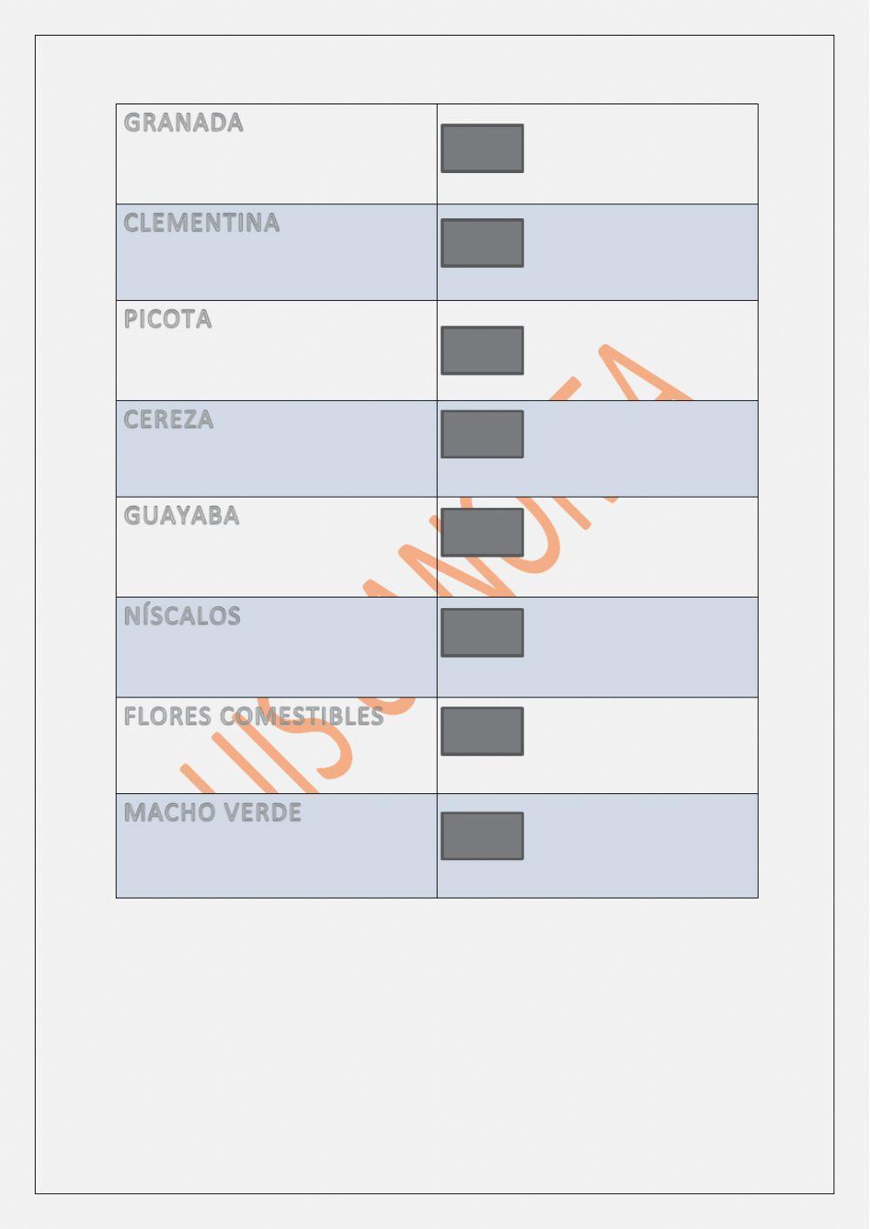The height and width of the screenshot is (1229, 870).
Task: Select the NÍSCALOS label text
Action: [183, 616]
